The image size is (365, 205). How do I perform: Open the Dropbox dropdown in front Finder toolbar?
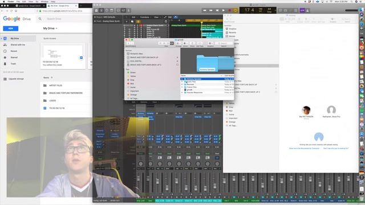pyautogui.click(x=210, y=43)
